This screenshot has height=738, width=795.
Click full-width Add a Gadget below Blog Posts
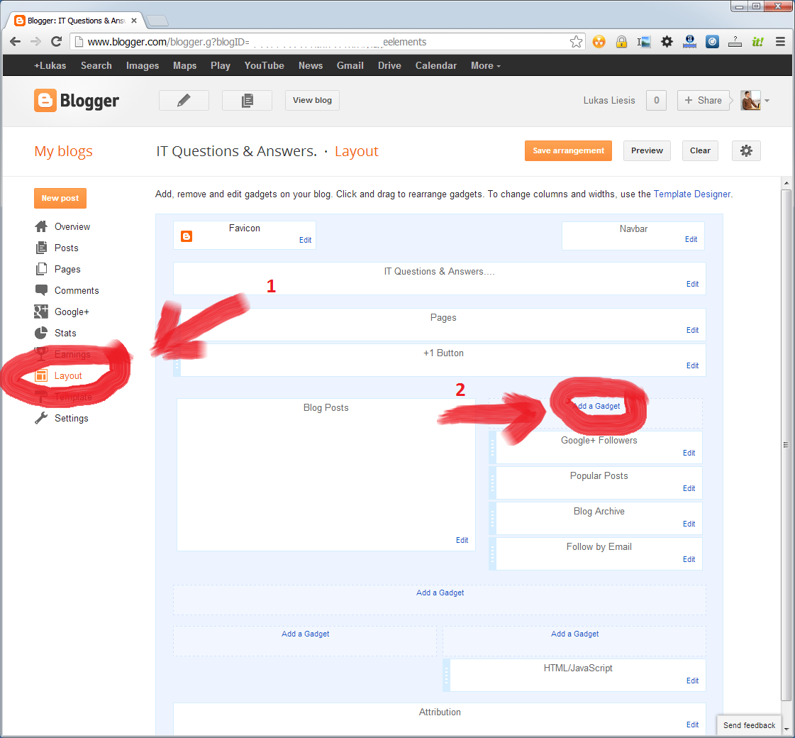click(x=440, y=593)
